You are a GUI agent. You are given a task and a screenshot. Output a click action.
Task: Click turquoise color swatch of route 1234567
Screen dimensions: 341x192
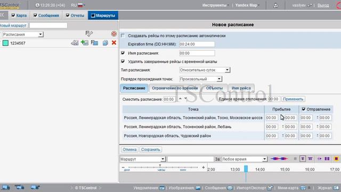5,43
